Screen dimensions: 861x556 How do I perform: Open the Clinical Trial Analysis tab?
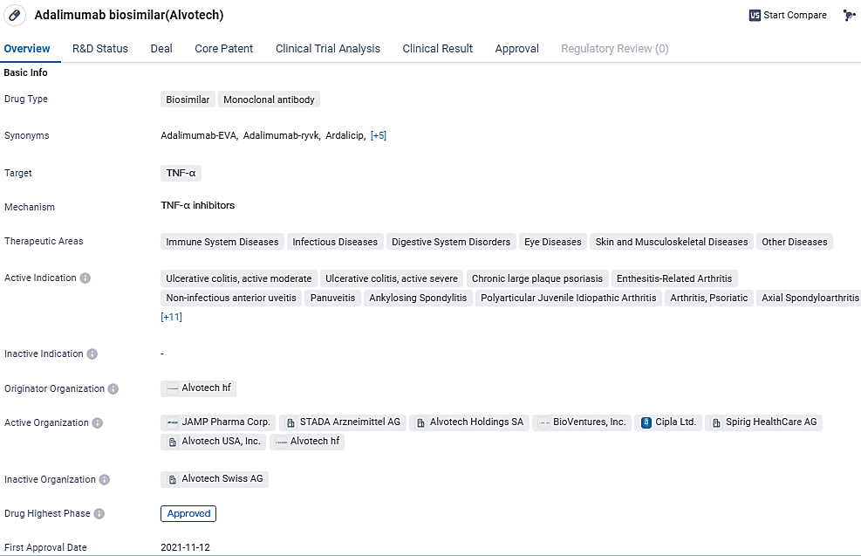[x=328, y=49]
